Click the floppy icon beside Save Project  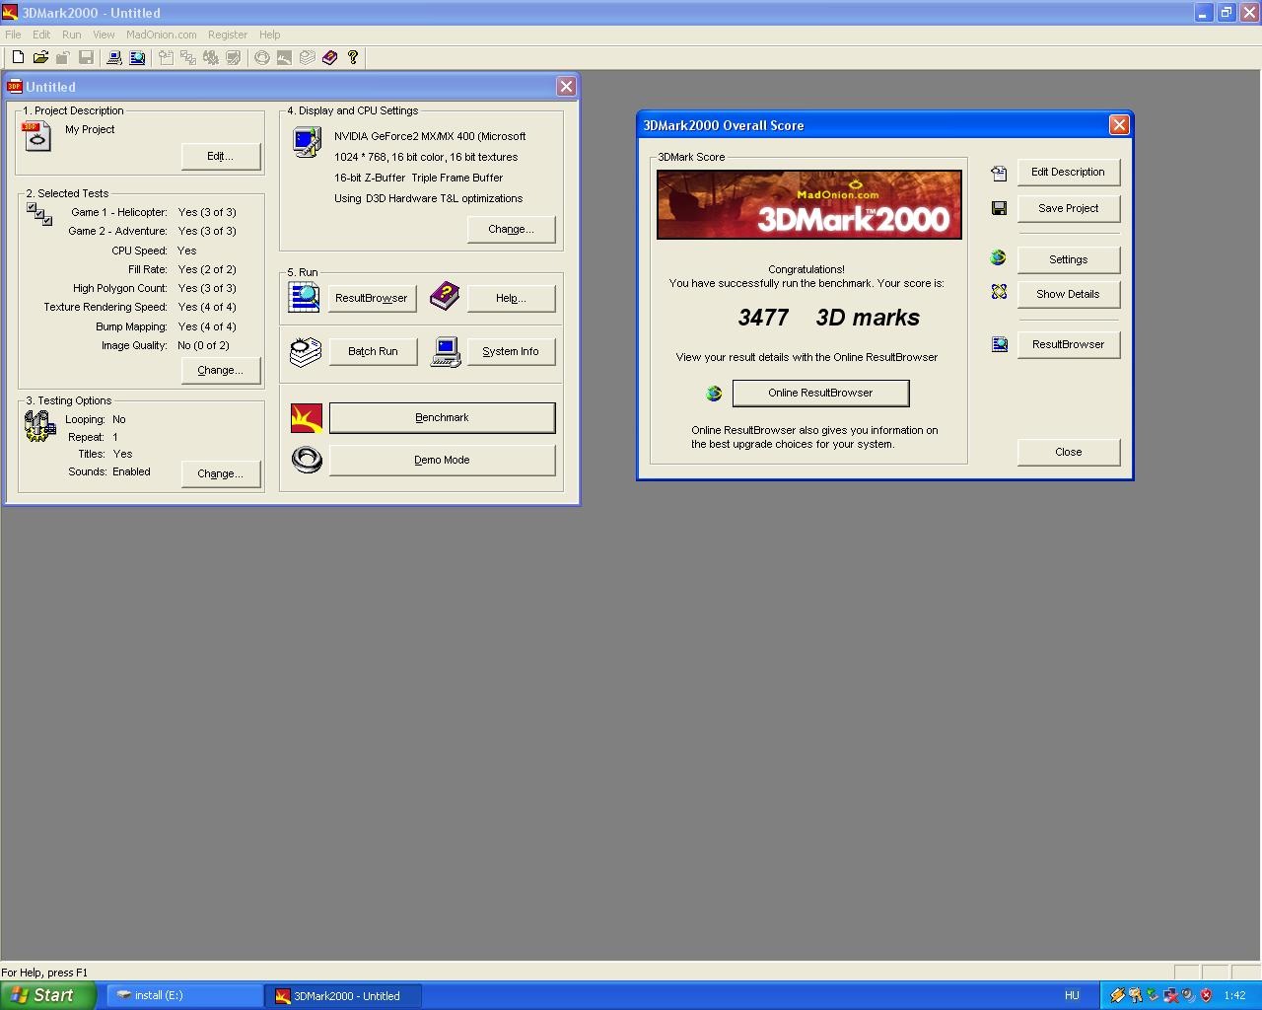(x=999, y=208)
